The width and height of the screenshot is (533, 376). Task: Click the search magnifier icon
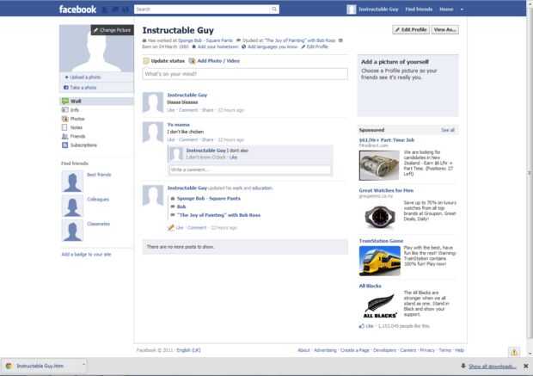coord(274,9)
